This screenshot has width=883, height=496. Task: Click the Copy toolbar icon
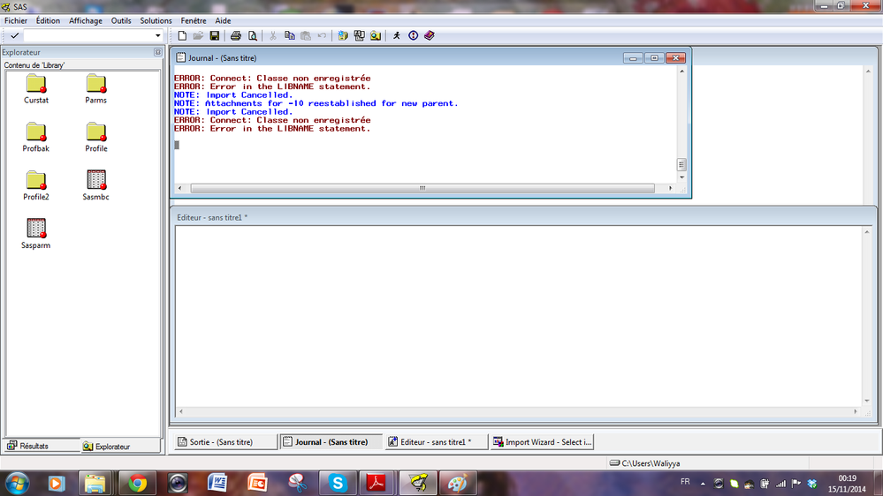pyautogui.click(x=289, y=35)
